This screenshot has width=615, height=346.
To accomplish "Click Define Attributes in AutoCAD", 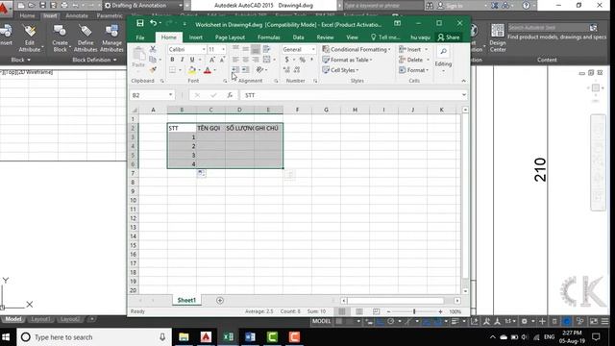I will 86,38.
